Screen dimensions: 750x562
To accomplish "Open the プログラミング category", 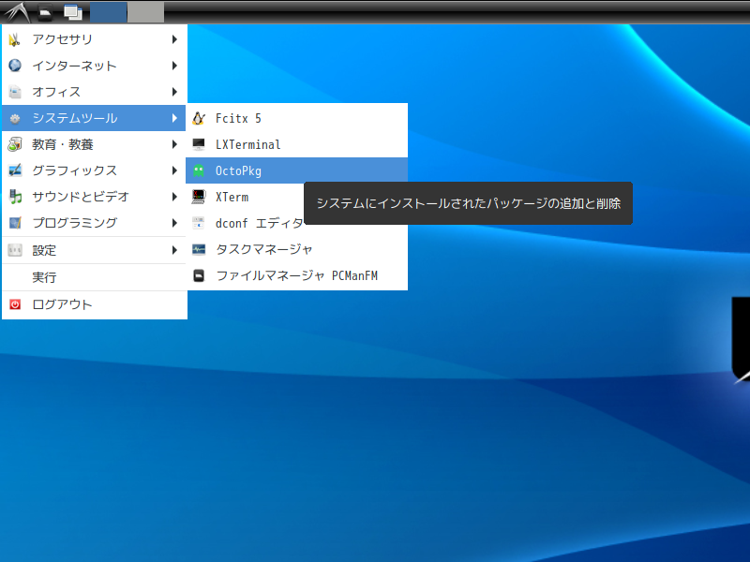I will point(95,223).
